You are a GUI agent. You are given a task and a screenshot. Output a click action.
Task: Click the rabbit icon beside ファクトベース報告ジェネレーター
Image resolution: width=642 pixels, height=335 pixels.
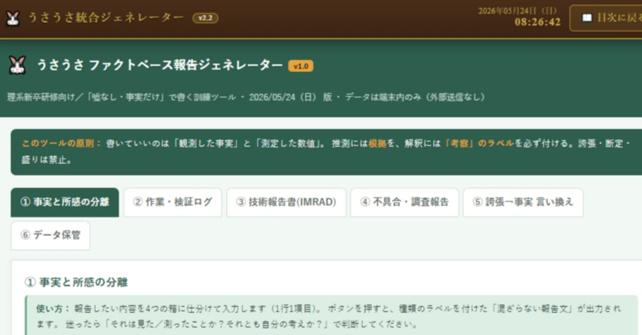17,65
